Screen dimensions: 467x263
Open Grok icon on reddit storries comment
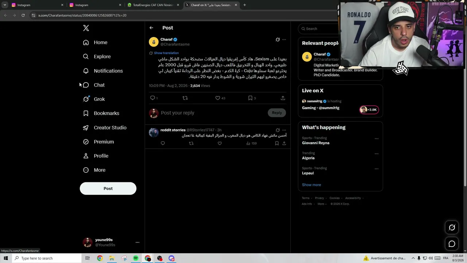278,130
